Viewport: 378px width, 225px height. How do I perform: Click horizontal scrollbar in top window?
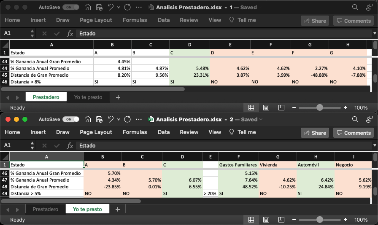93,89
